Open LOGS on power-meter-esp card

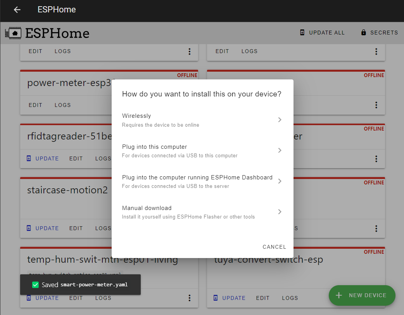[x=62, y=105]
